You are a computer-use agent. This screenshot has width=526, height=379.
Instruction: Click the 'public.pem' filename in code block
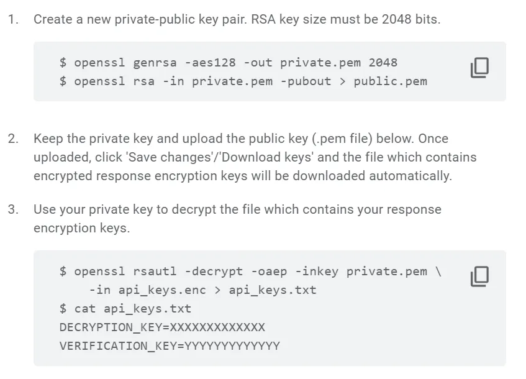click(390, 81)
